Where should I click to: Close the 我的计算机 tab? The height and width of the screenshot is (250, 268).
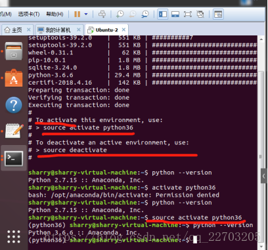79,30
